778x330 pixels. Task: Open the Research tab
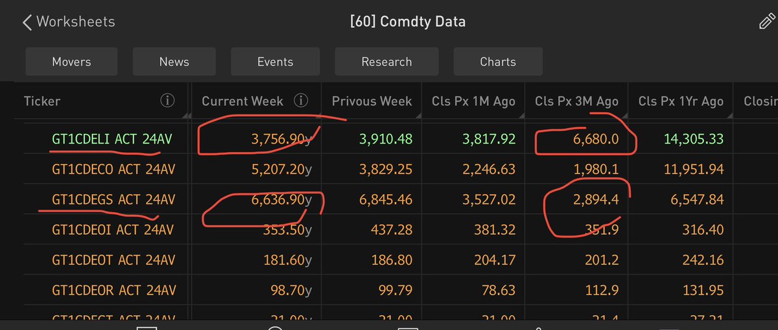coord(386,62)
